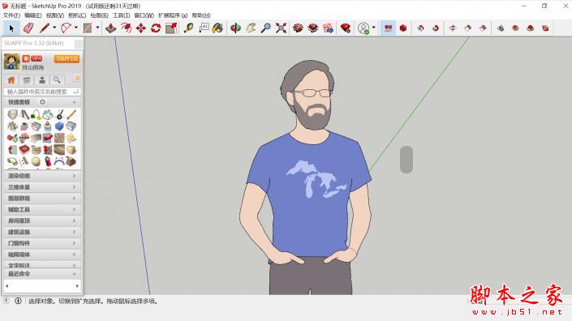Screen dimensions: 572x321
Task: Open the Extension Warehouse
Action: click(313, 28)
